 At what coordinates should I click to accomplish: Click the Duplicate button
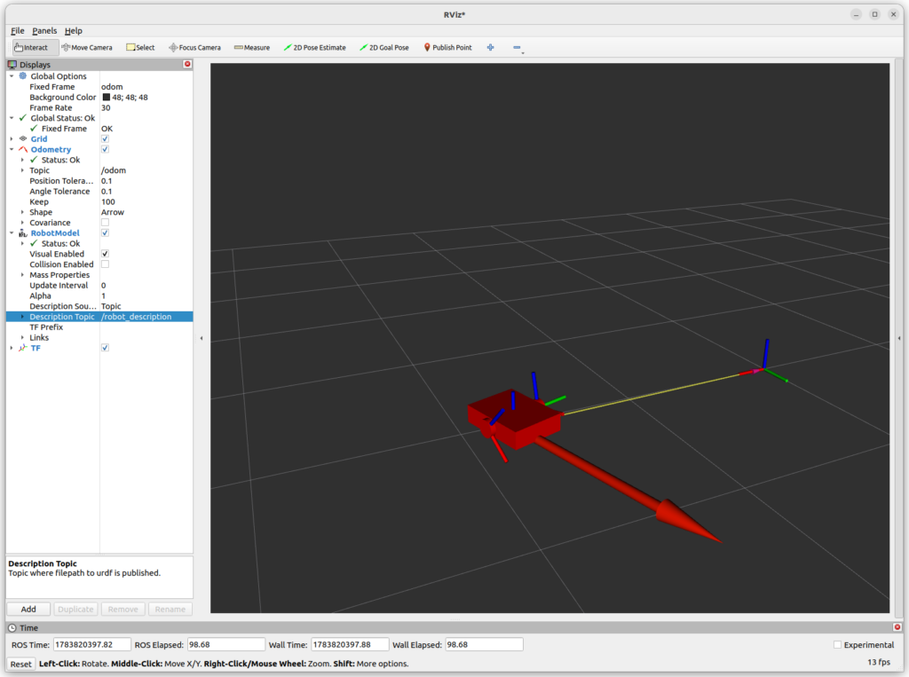[76, 610]
